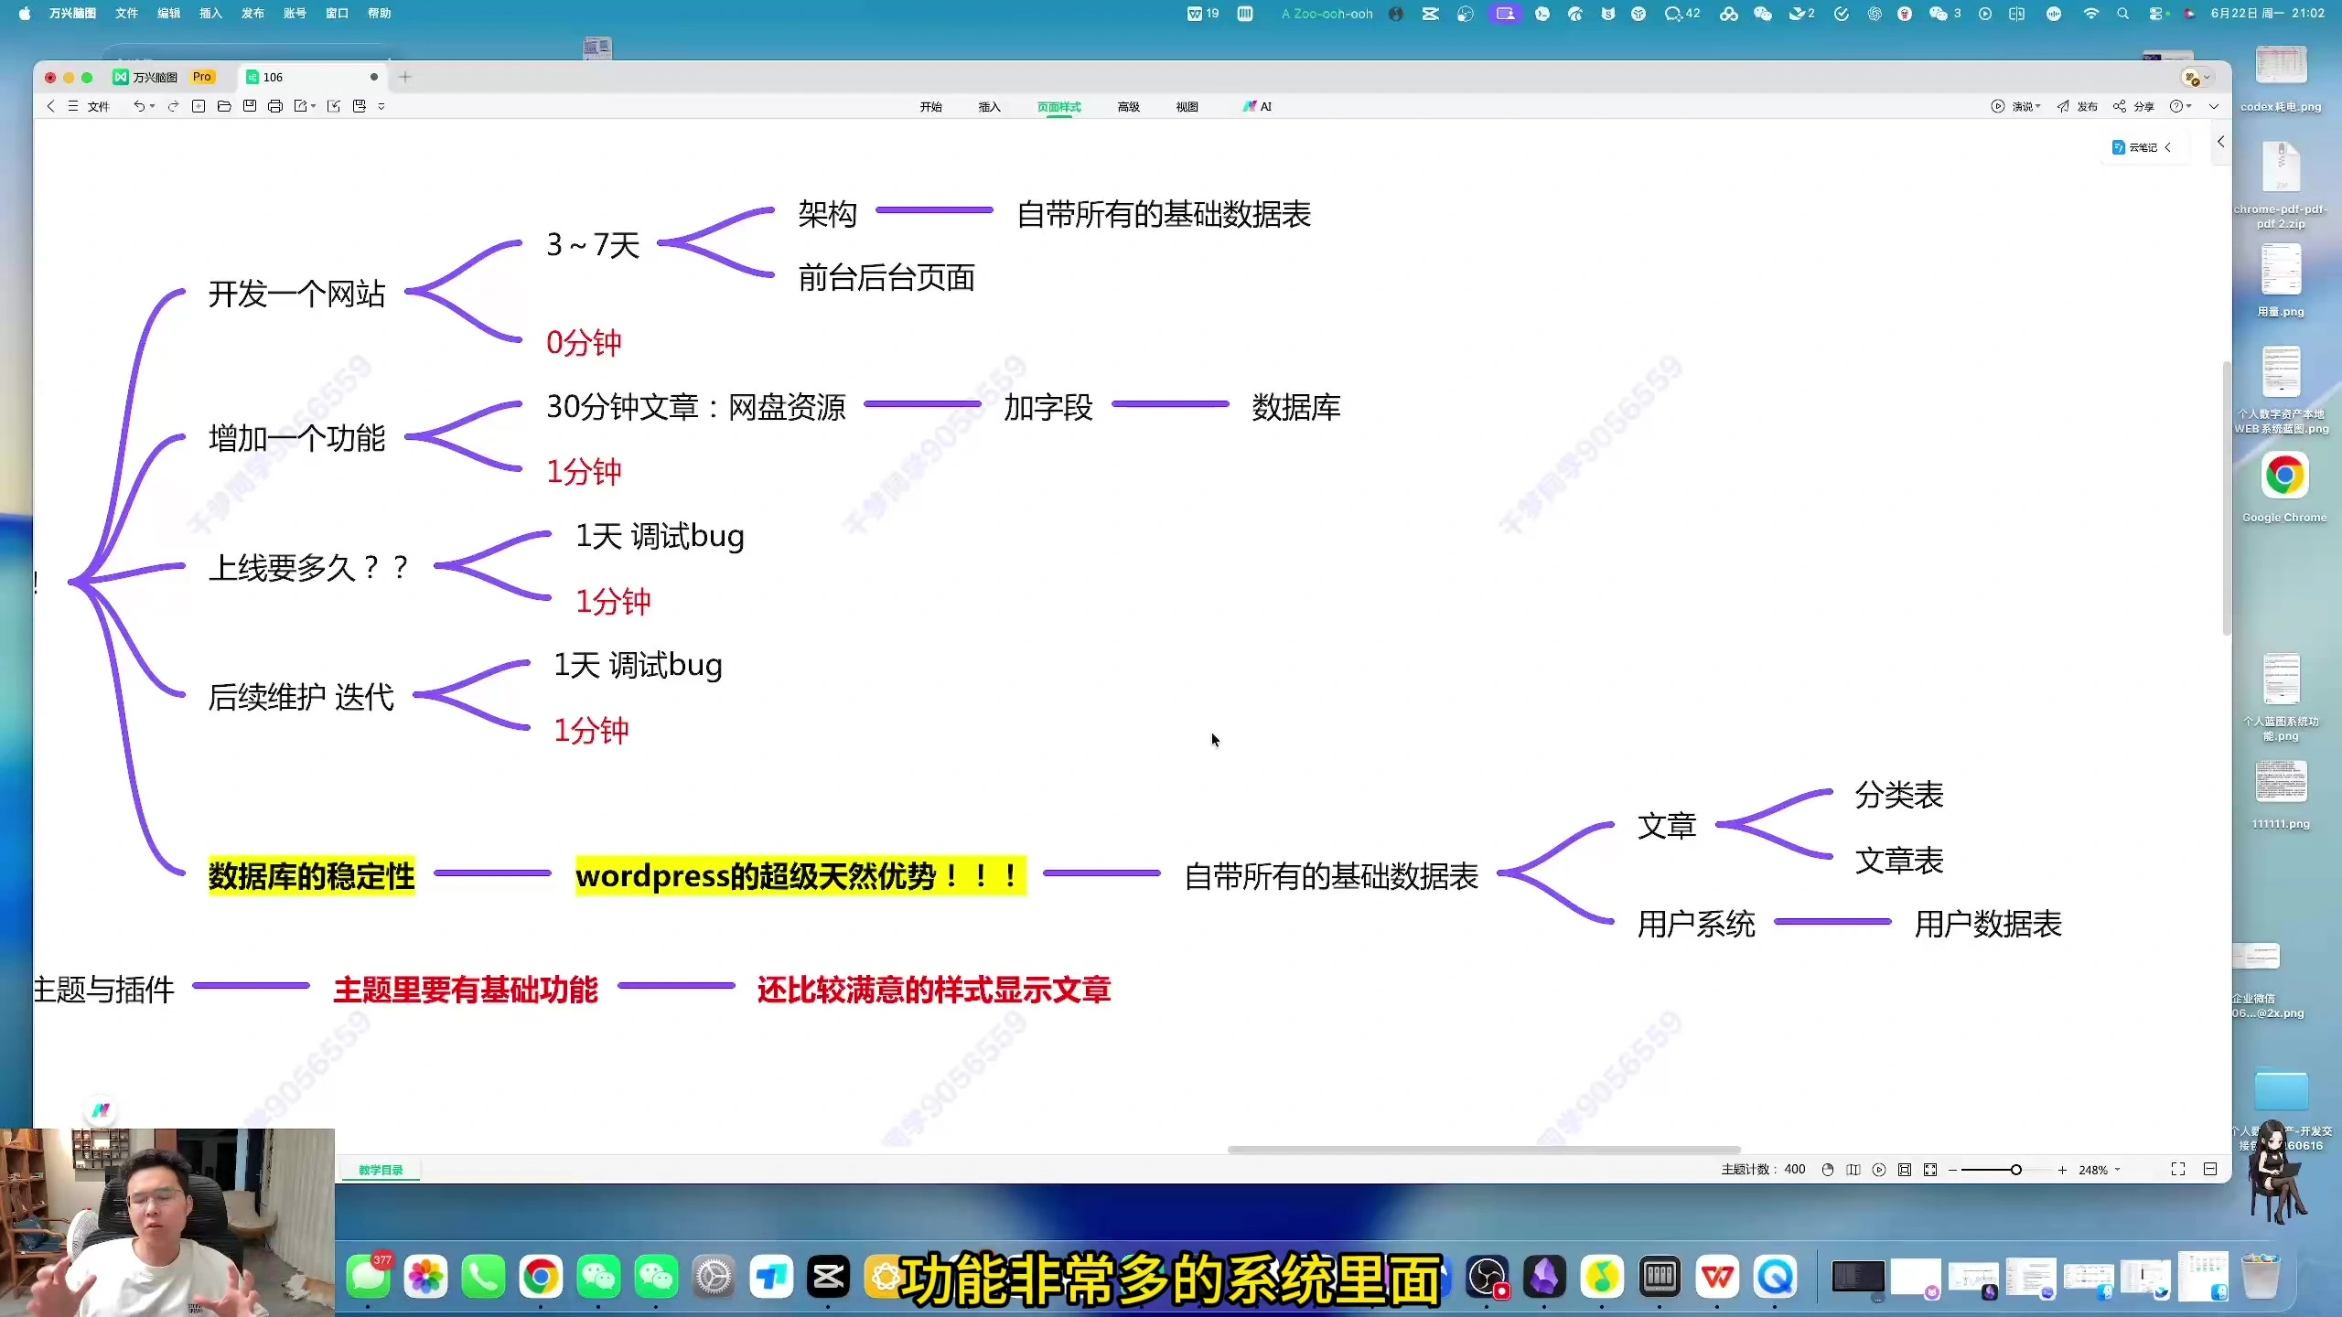Screen dimensions: 2342x1317
Task: Open the 高级 ribbon tab
Action: (x=1129, y=107)
